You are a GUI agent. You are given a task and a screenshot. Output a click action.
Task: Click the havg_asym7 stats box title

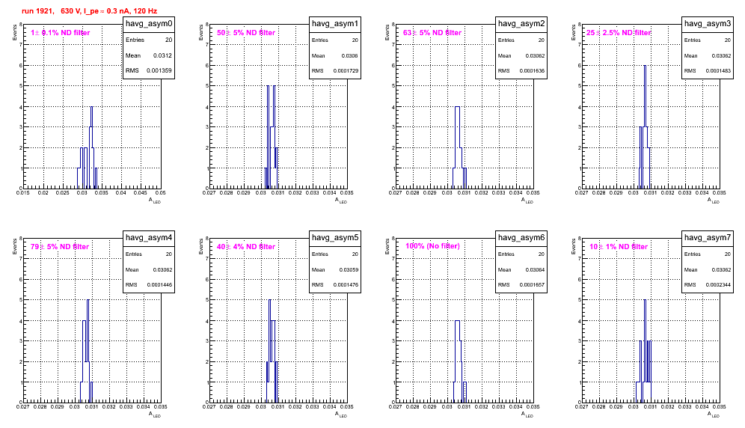click(708, 238)
